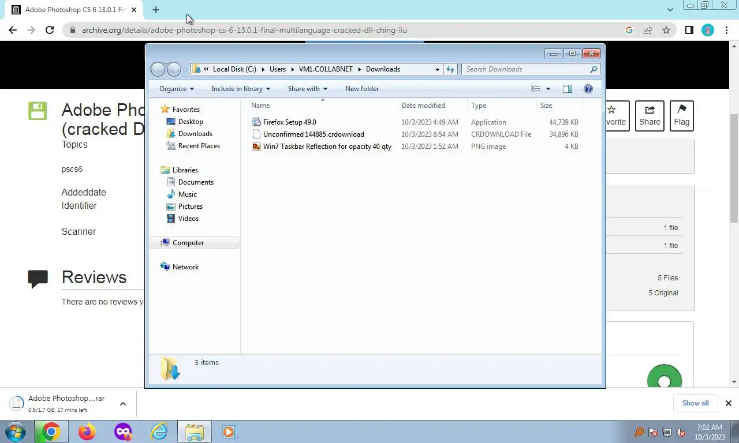Screen dimensions: 739x443
Task: Click the Share this page icon in the address bar
Action: click(648, 30)
